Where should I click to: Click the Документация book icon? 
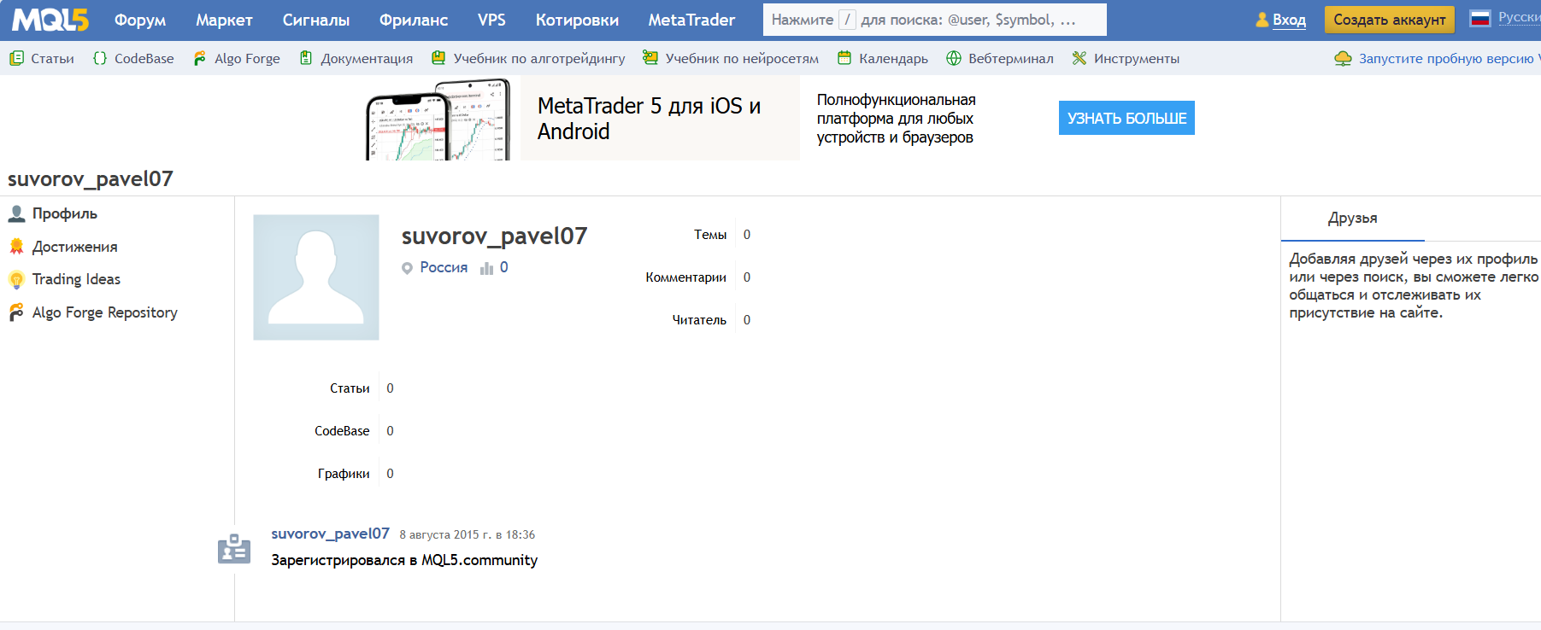306,58
